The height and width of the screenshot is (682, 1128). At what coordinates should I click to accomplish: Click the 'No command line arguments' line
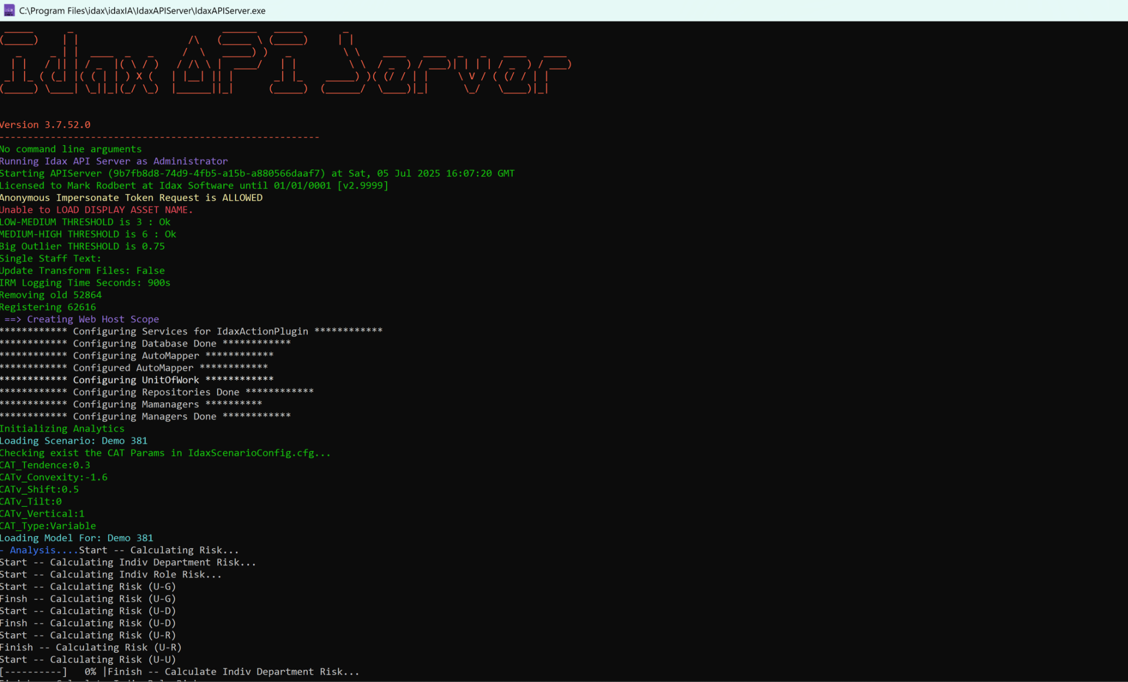(70, 149)
